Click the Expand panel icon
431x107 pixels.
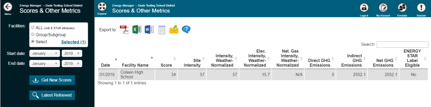(x=102, y=7)
